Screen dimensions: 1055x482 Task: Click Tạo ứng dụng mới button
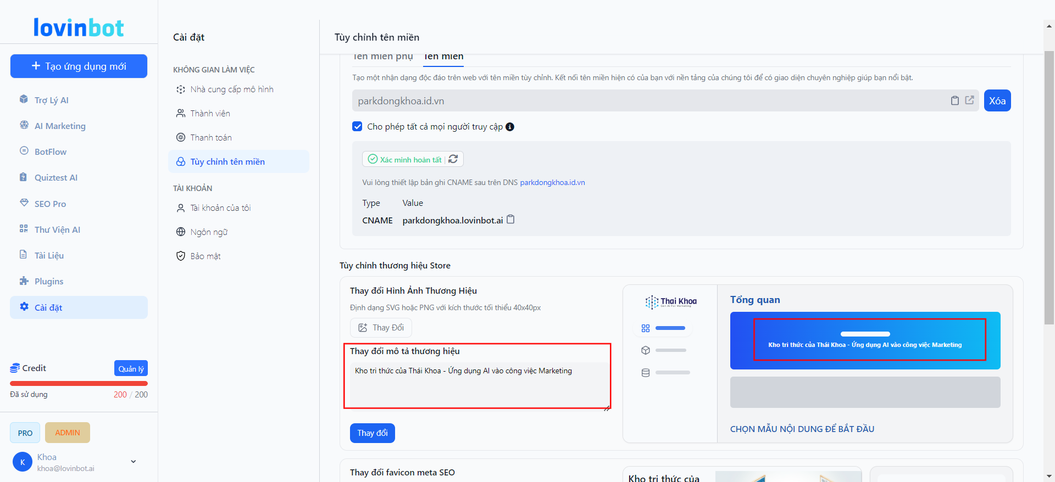click(79, 66)
